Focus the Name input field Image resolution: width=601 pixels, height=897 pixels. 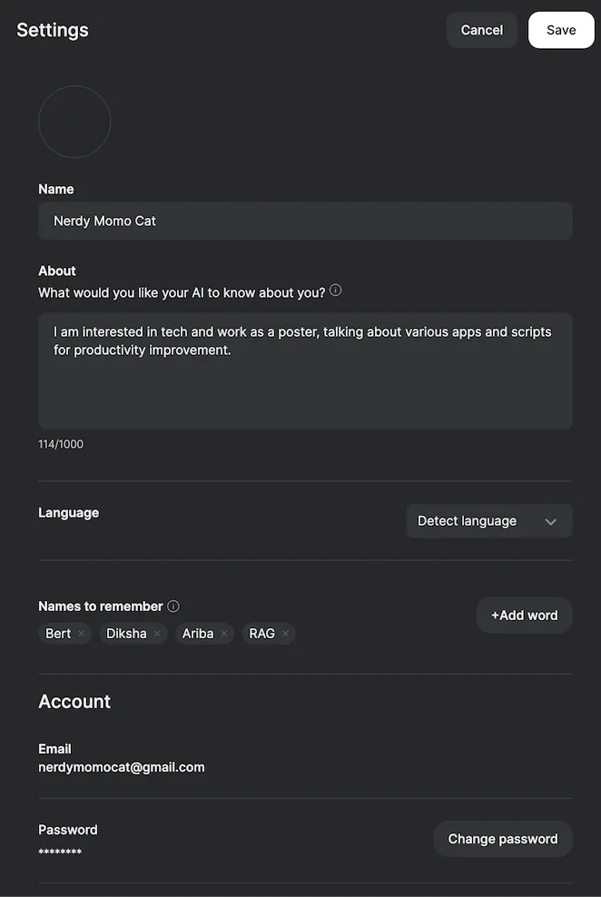[x=305, y=221]
